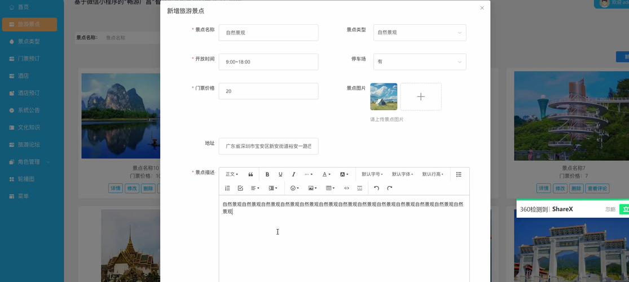Open the insert table menu

[x=330, y=188]
